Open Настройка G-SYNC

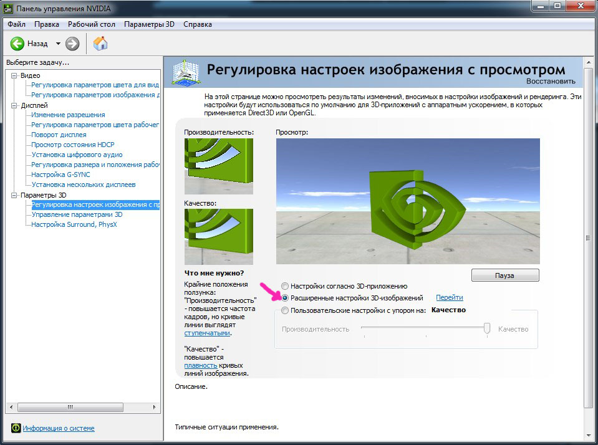click(60, 175)
